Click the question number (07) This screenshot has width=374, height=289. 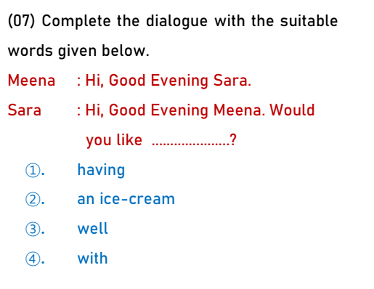coord(21,21)
